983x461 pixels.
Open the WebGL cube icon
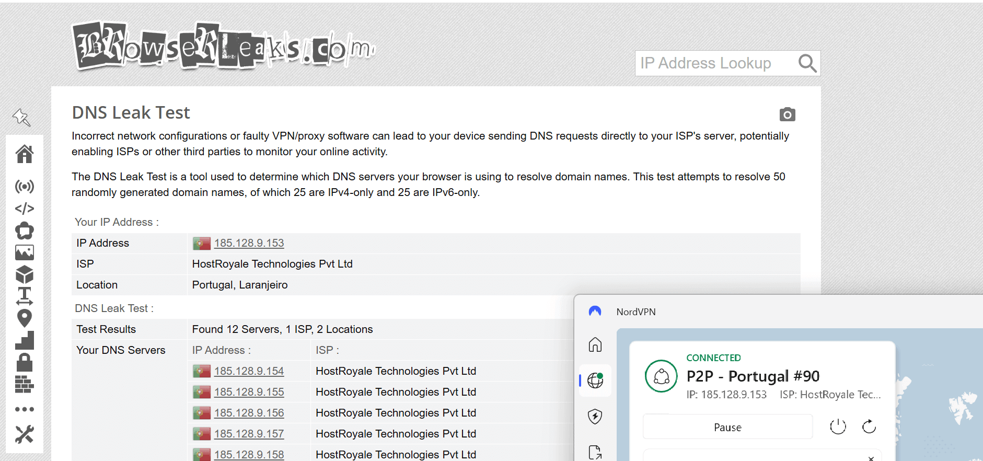(25, 274)
